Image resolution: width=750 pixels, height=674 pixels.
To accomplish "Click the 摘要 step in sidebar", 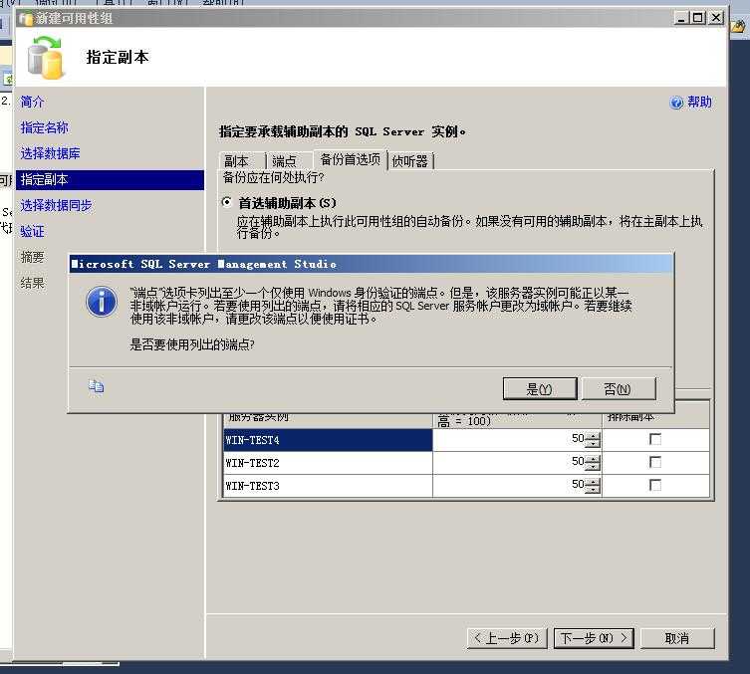I will coord(32,257).
